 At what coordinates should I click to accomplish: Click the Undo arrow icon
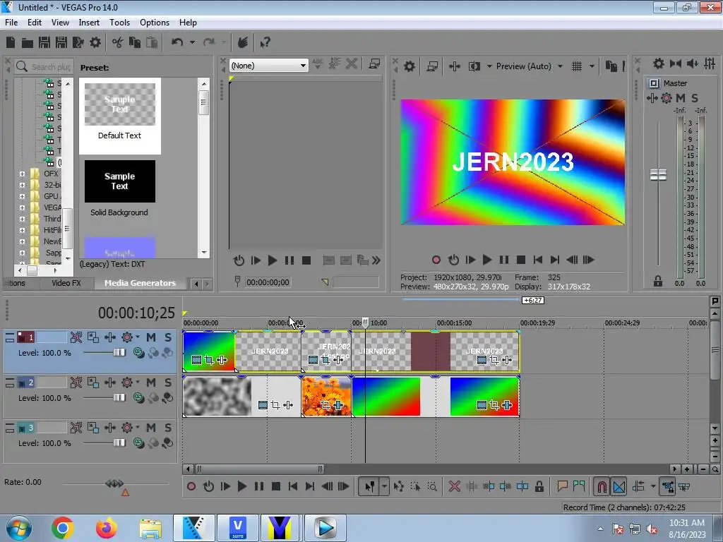(177, 42)
